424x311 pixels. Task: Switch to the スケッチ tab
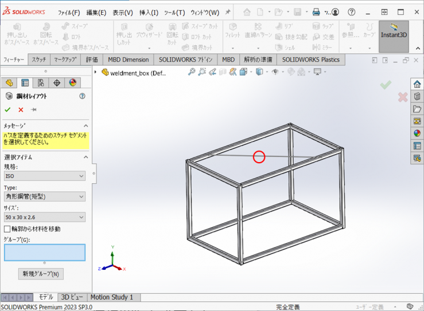(39, 60)
